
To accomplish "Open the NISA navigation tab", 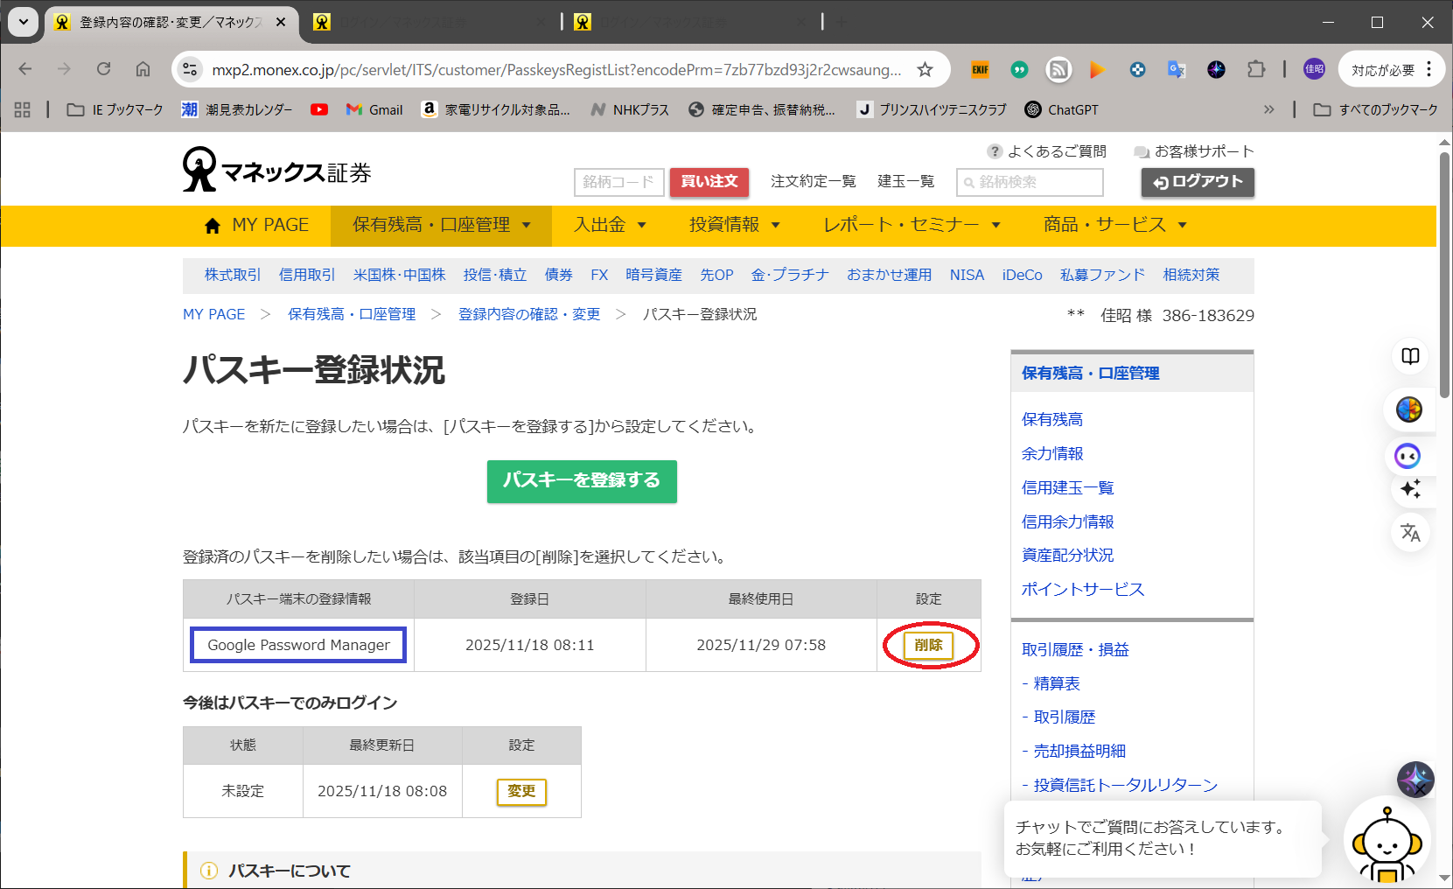I will [x=967, y=275].
